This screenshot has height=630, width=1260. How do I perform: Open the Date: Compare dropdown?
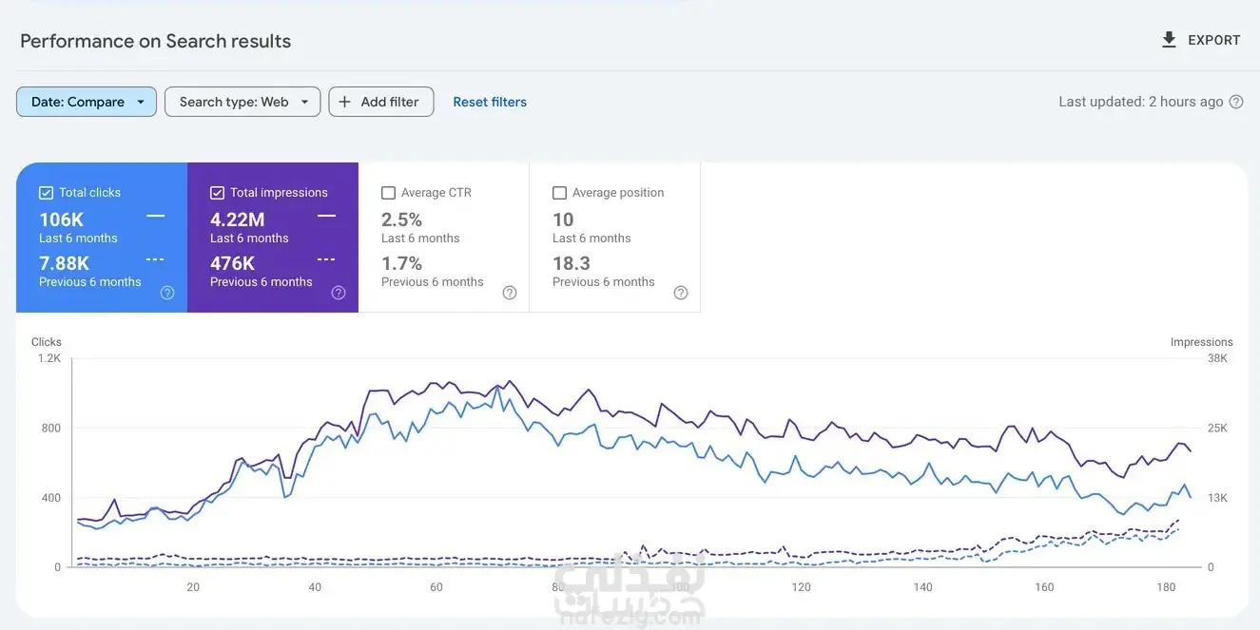(87, 102)
